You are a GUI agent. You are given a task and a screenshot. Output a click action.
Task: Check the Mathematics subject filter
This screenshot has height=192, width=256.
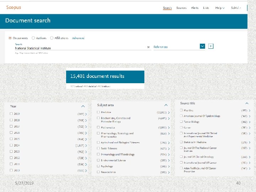[x=98, y=127]
